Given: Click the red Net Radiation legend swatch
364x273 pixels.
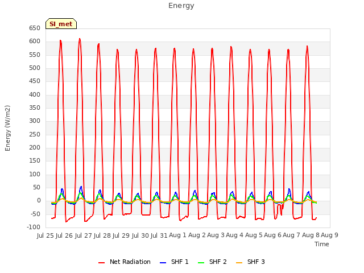Looking at the screenshot, I should point(101,263).
